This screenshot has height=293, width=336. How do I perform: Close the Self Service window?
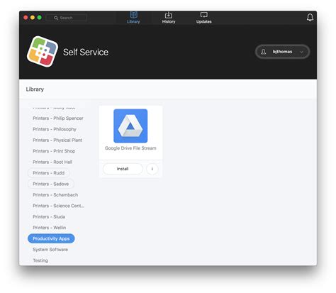pyautogui.click(x=26, y=18)
